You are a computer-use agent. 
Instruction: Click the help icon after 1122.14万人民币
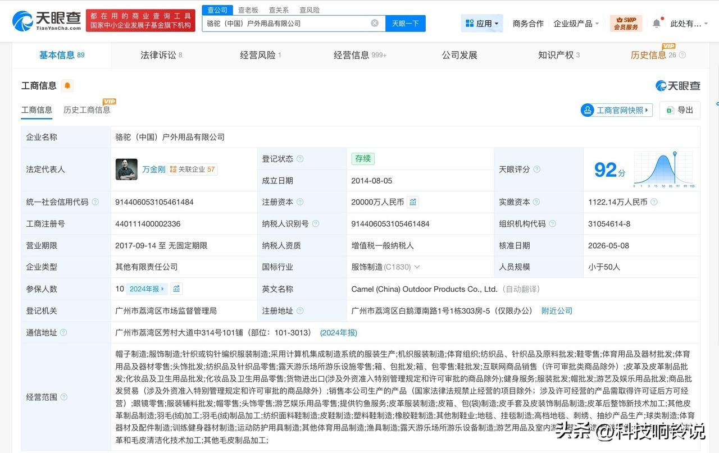pos(654,202)
